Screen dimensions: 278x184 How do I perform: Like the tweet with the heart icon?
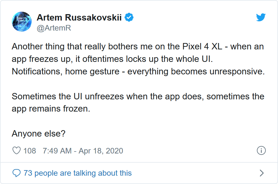17,151
